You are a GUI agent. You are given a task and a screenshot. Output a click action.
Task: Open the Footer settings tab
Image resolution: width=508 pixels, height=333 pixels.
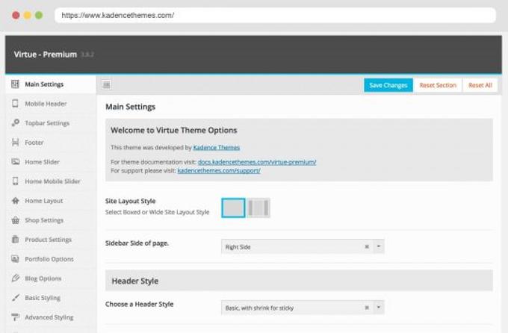34,143
